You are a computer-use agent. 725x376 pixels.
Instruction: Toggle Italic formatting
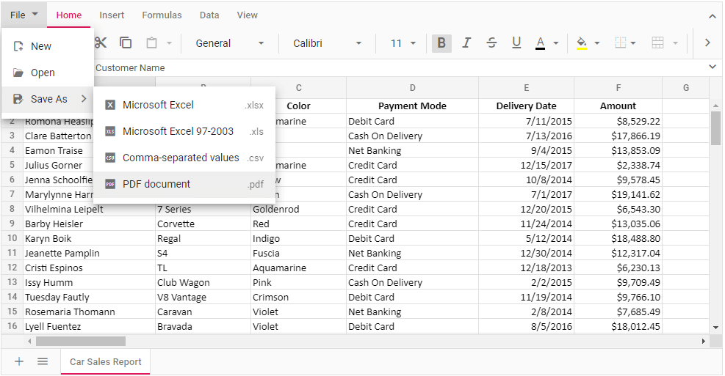[x=466, y=43]
